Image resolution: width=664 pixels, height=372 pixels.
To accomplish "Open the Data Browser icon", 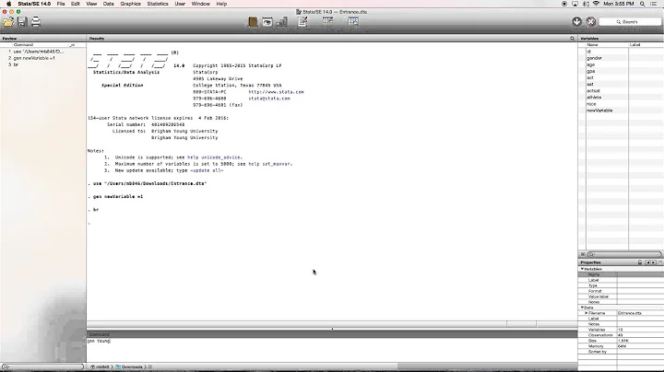I will tap(353, 22).
